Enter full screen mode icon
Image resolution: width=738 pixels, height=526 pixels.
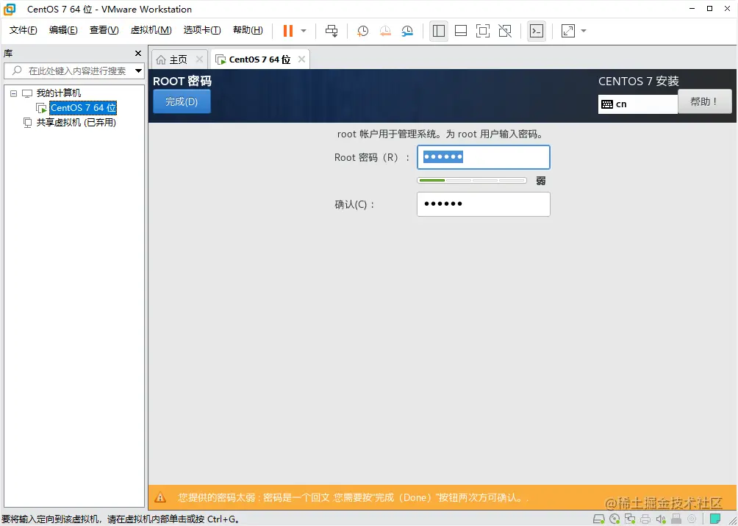pyautogui.click(x=483, y=31)
